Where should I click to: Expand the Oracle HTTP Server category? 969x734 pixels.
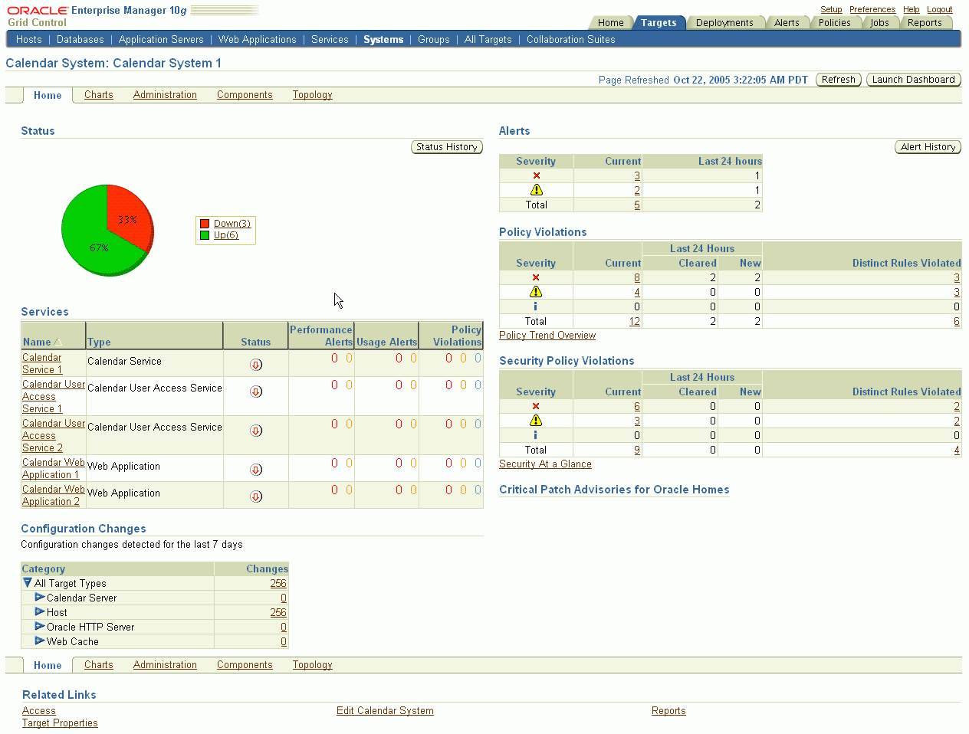click(40, 627)
